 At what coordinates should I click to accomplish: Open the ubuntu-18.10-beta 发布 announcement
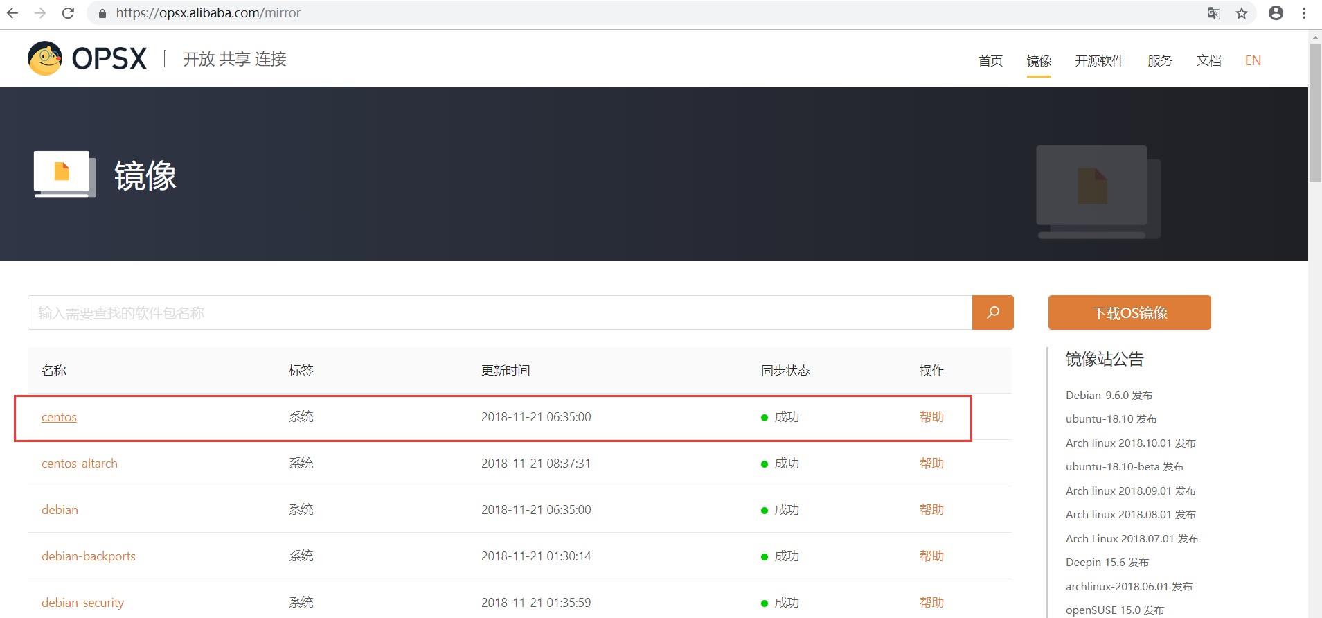tap(1124, 467)
